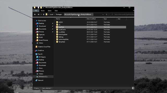Expand the chevron between Local and Packages
The image size is (167, 93).
pos(55,14)
